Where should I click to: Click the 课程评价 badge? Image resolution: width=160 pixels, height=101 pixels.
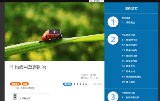pyautogui.click(x=67, y=84)
